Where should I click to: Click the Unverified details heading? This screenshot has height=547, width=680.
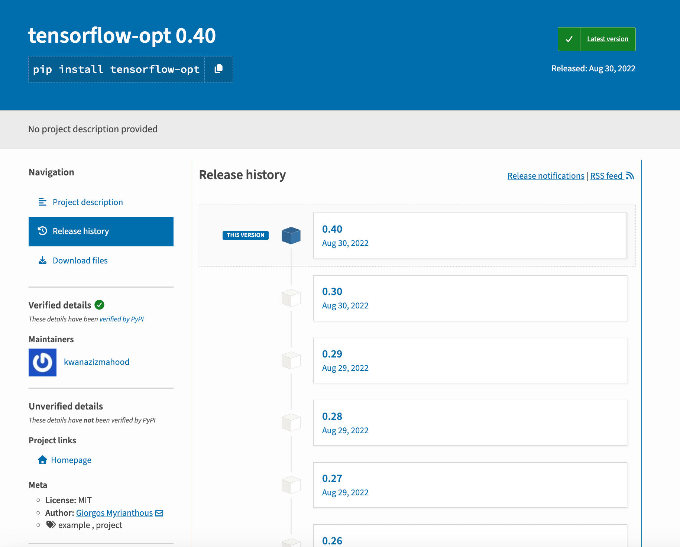pyautogui.click(x=66, y=406)
